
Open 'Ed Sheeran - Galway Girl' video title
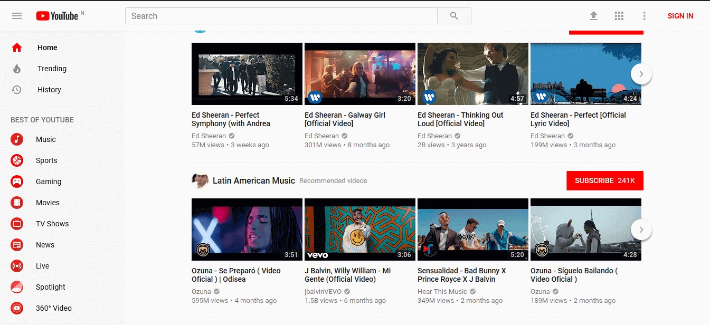345,119
